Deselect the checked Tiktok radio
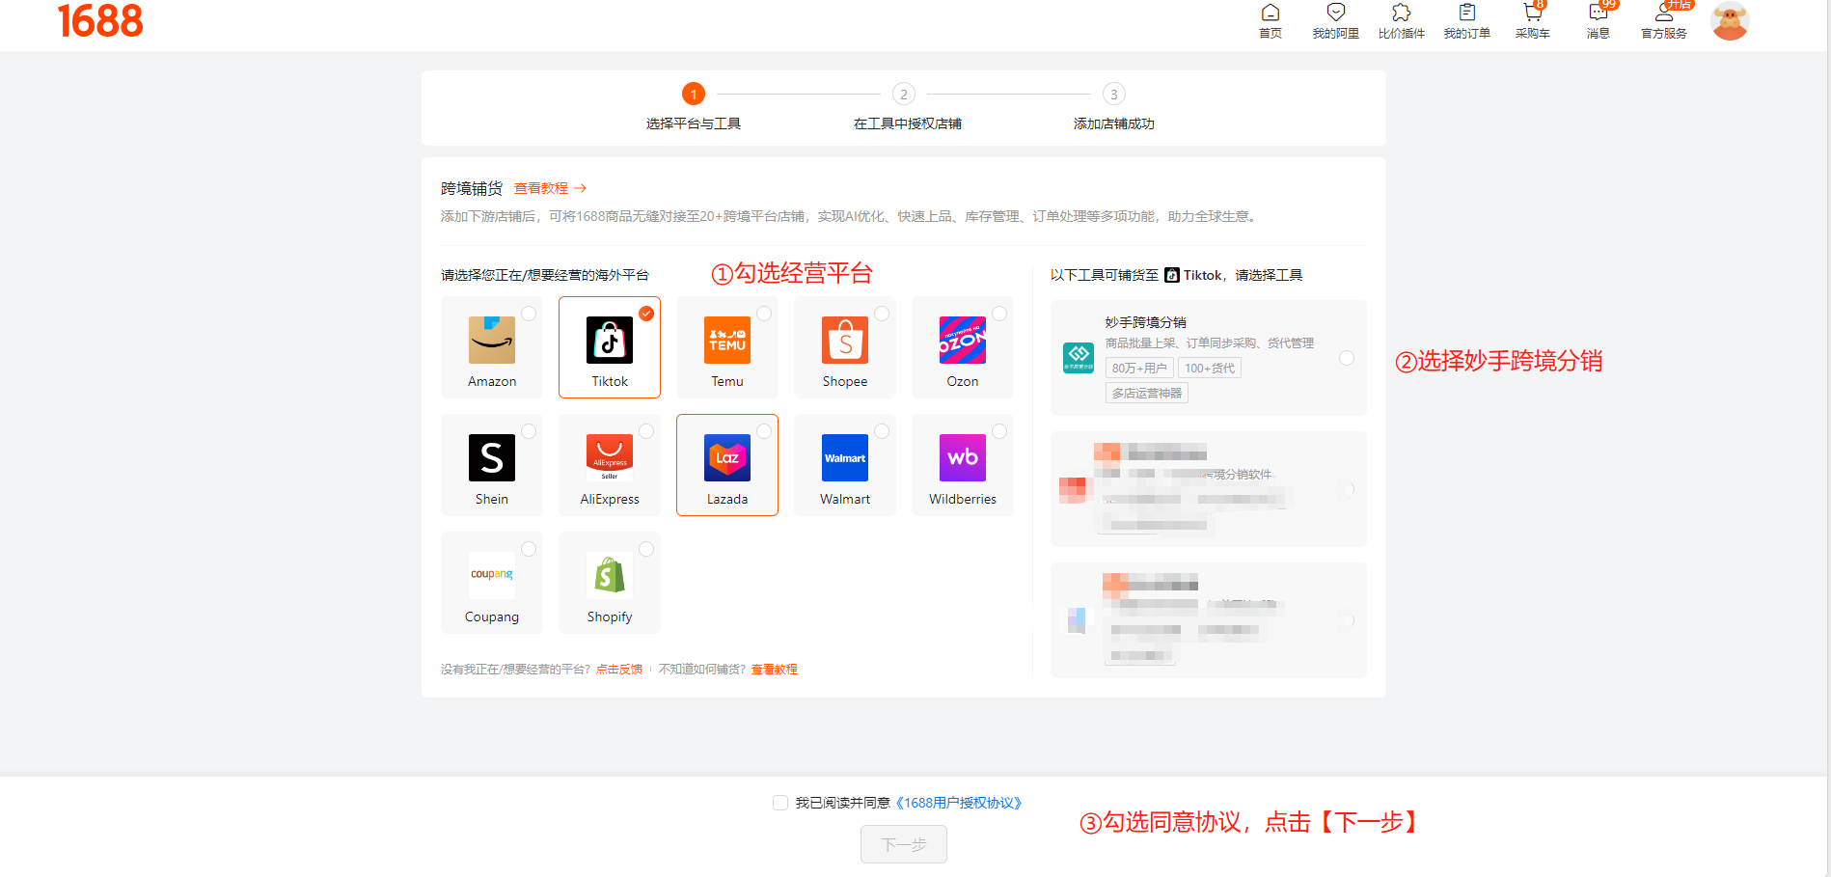Screen dimensions: 1831x877 [x=646, y=314]
